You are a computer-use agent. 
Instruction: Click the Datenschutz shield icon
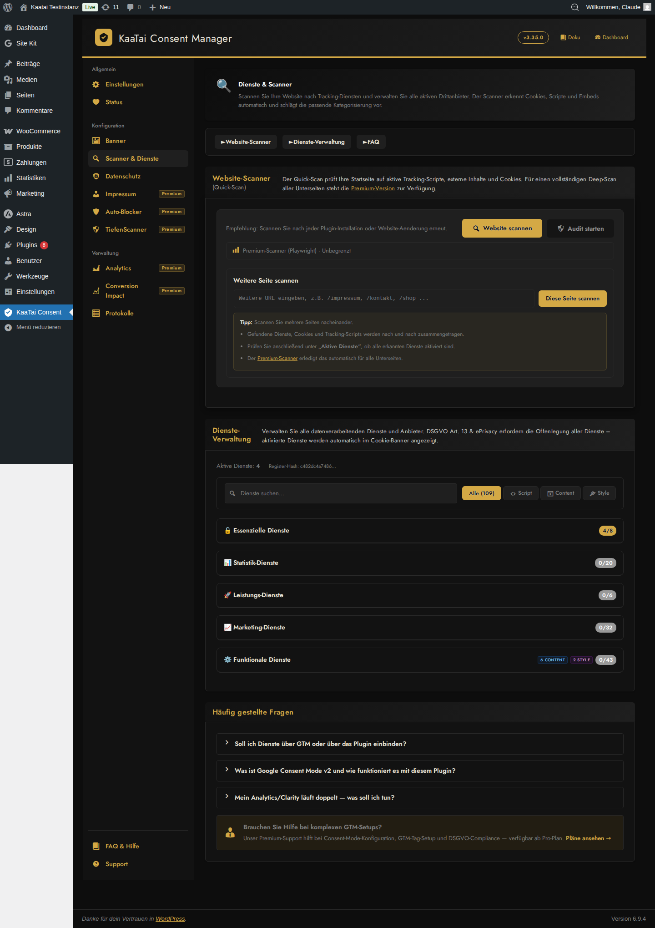point(96,177)
